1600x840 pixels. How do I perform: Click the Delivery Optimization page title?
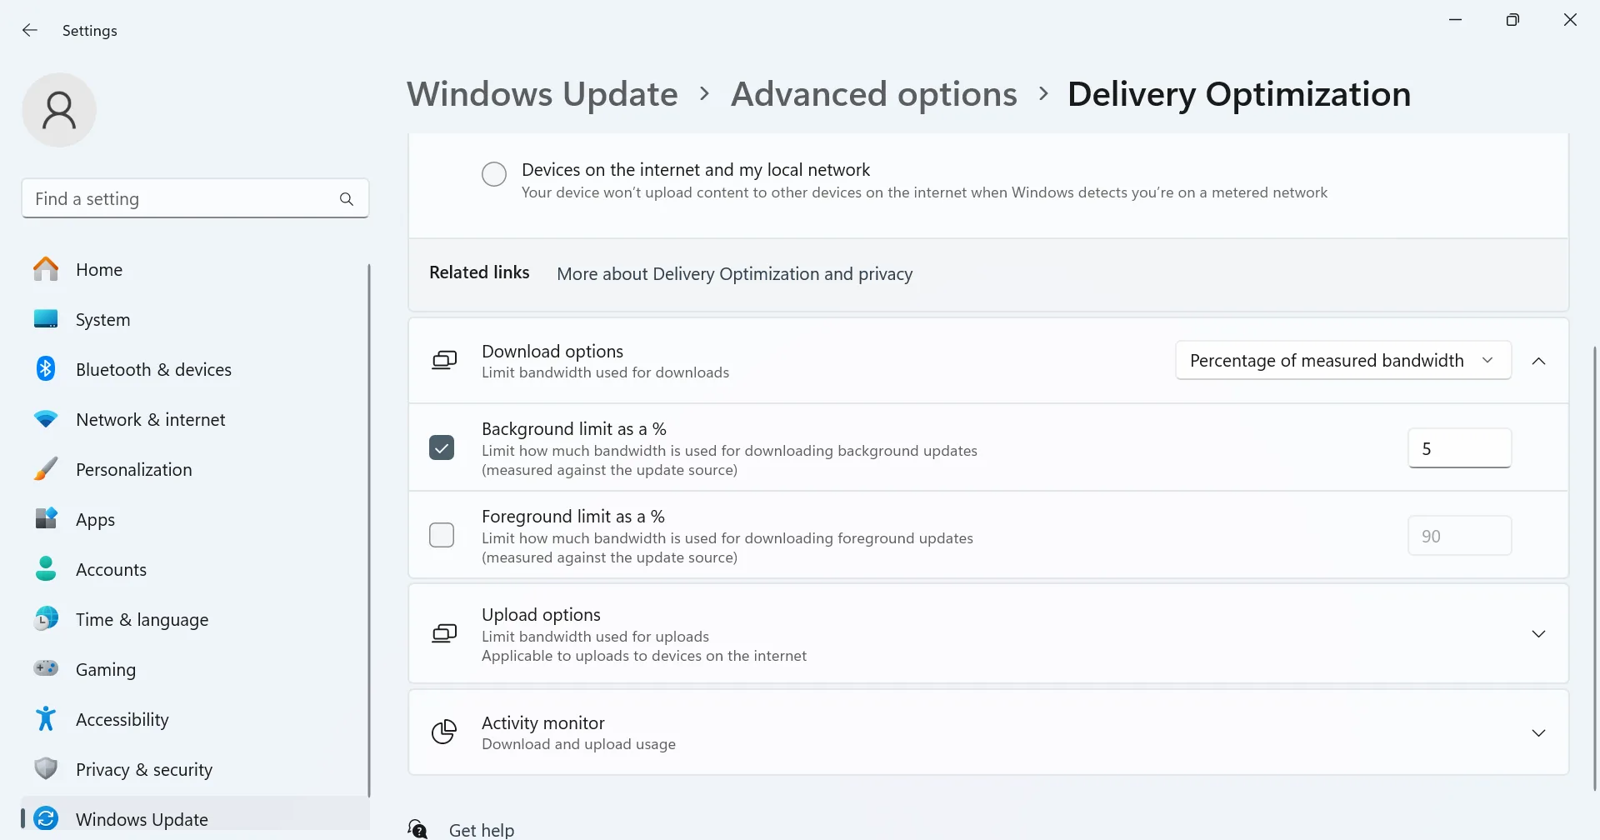pyautogui.click(x=1239, y=94)
